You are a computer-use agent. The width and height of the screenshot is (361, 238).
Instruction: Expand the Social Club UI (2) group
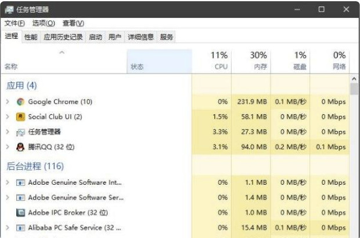[8, 117]
